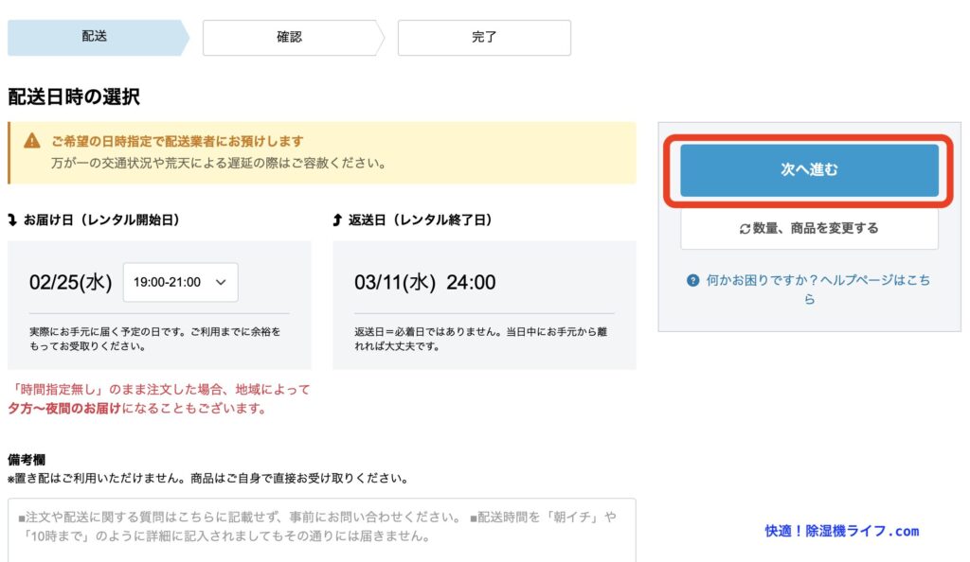Focus the 備考欄 remarks text area

click(x=321, y=528)
